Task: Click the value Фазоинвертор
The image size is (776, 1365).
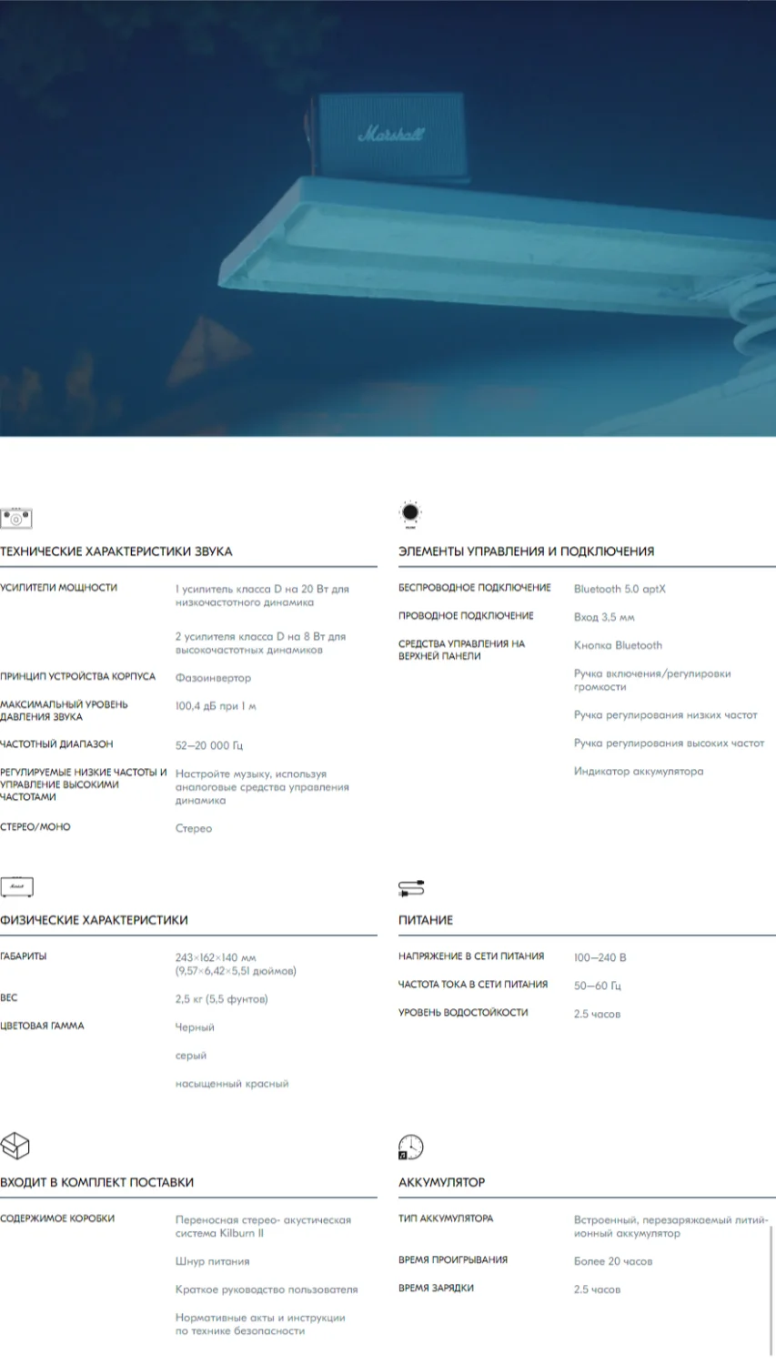Action: (213, 678)
